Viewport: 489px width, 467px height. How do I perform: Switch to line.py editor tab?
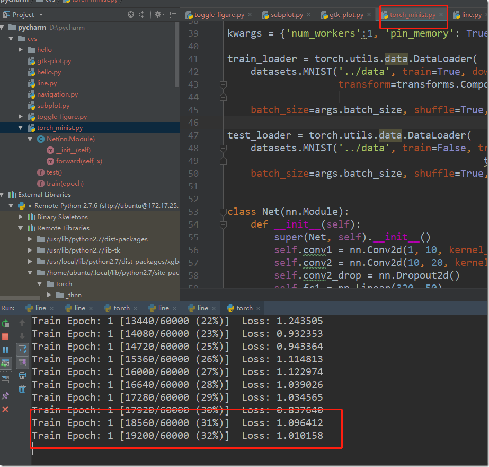(x=469, y=14)
